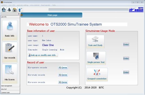Expand the simu tool section
This screenshot has width=145, height=95.
tap(10, 89)
